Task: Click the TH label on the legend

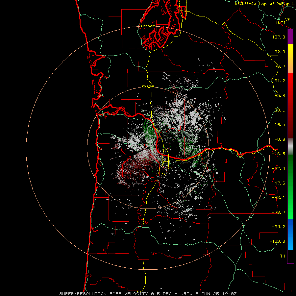Action: 283,256
